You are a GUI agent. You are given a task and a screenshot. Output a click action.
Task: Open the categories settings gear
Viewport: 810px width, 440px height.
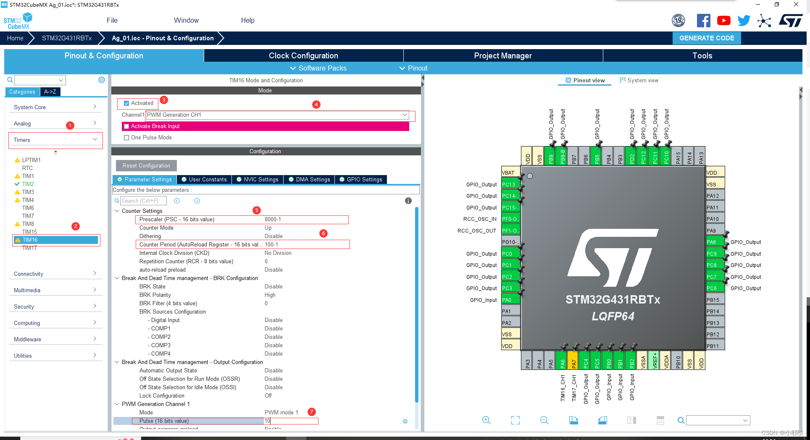[102, 80]
